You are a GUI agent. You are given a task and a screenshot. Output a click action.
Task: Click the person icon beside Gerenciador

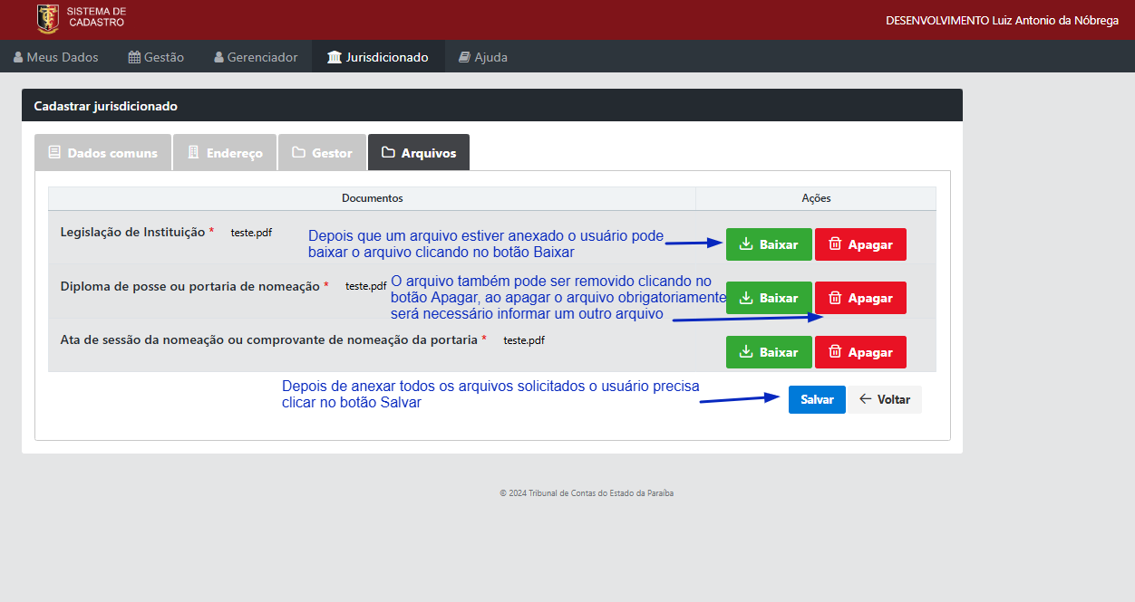218,57
